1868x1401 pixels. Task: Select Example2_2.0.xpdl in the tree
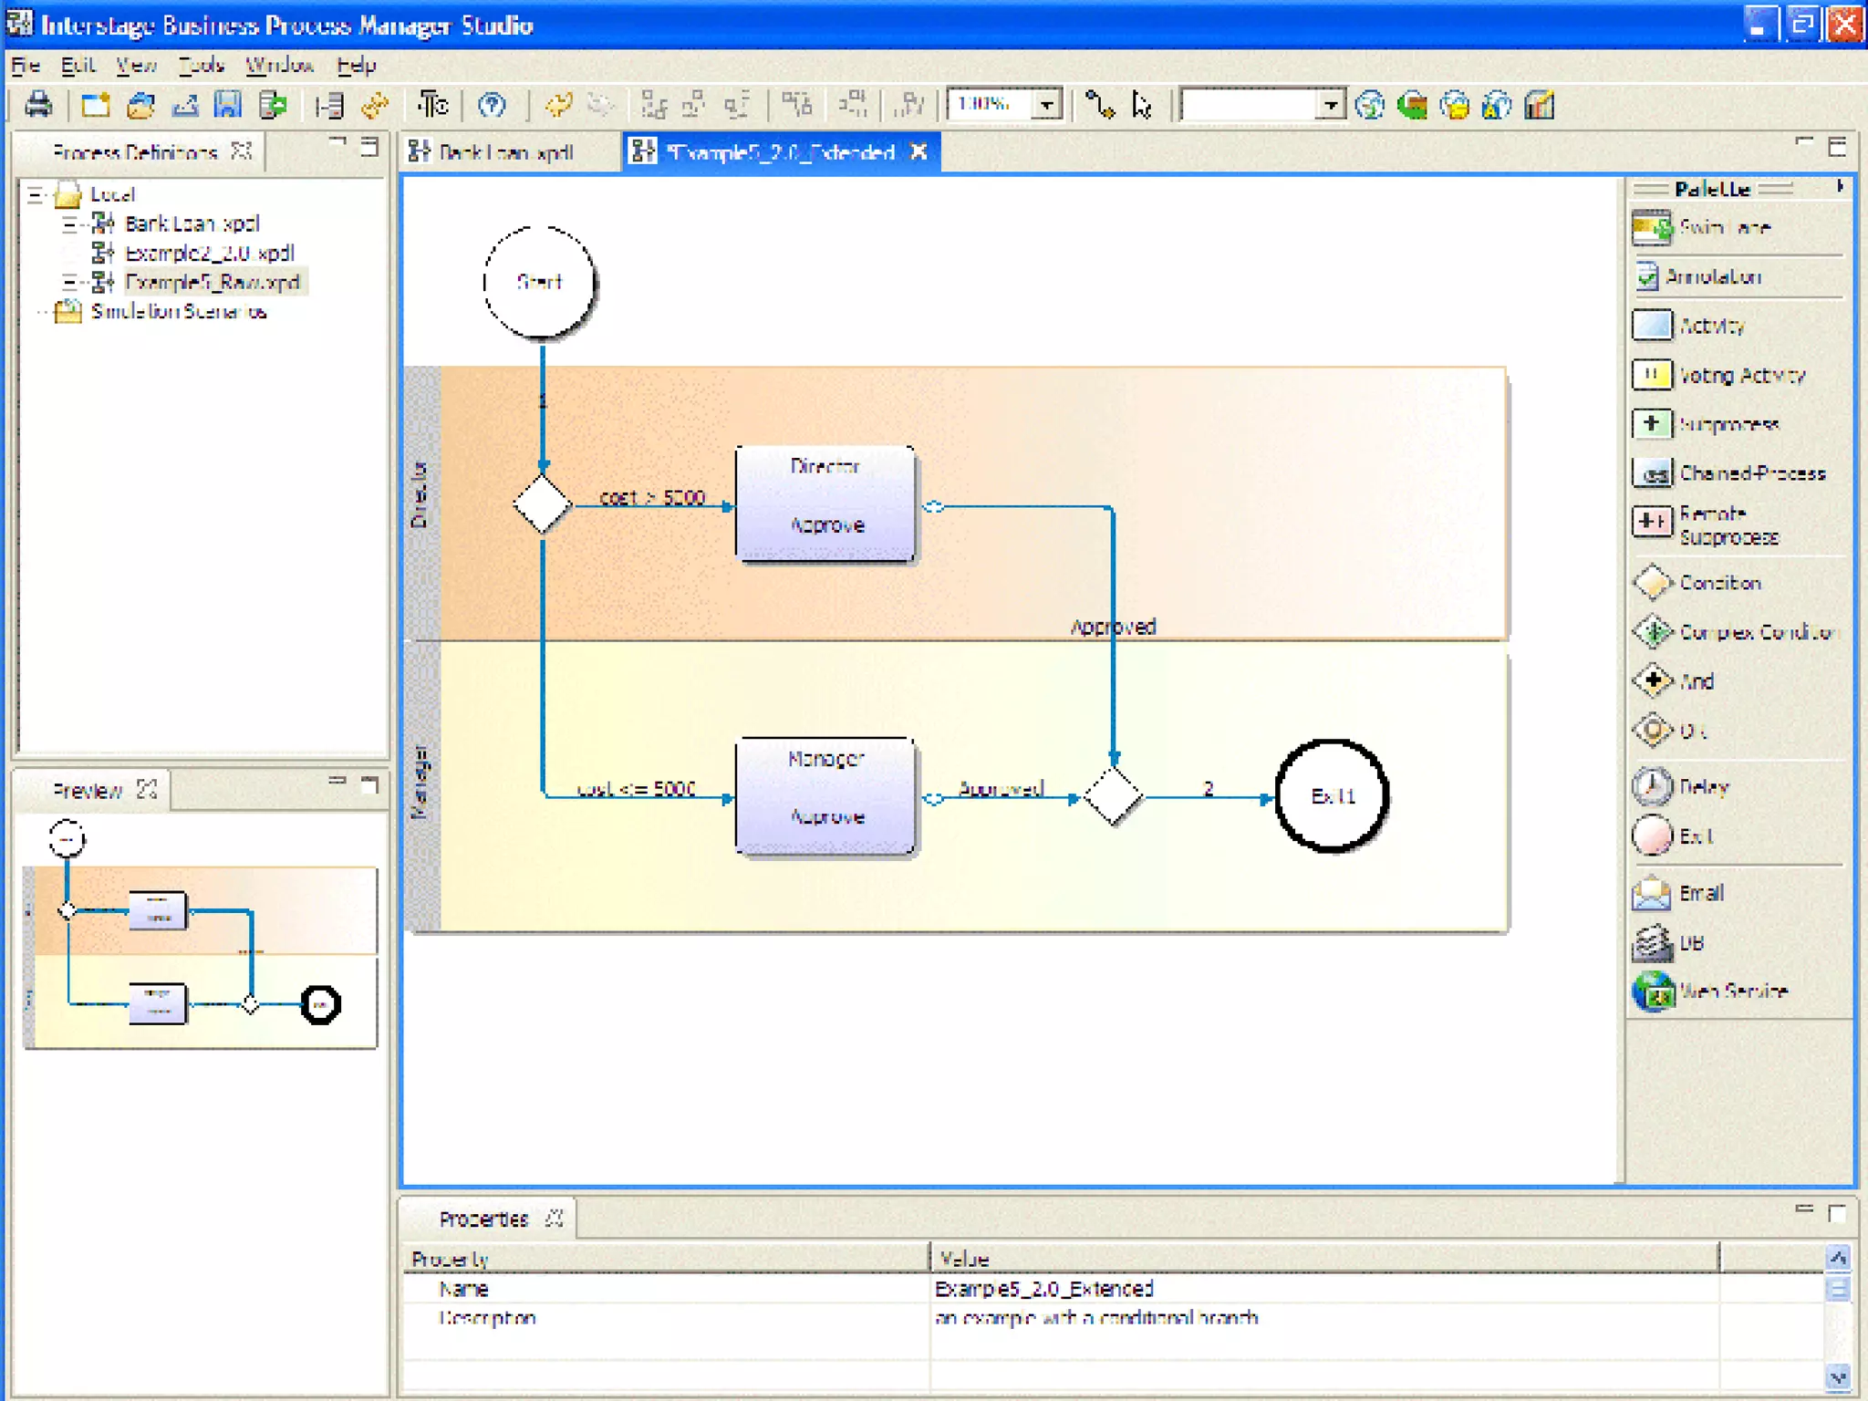(x=209, y=253)
